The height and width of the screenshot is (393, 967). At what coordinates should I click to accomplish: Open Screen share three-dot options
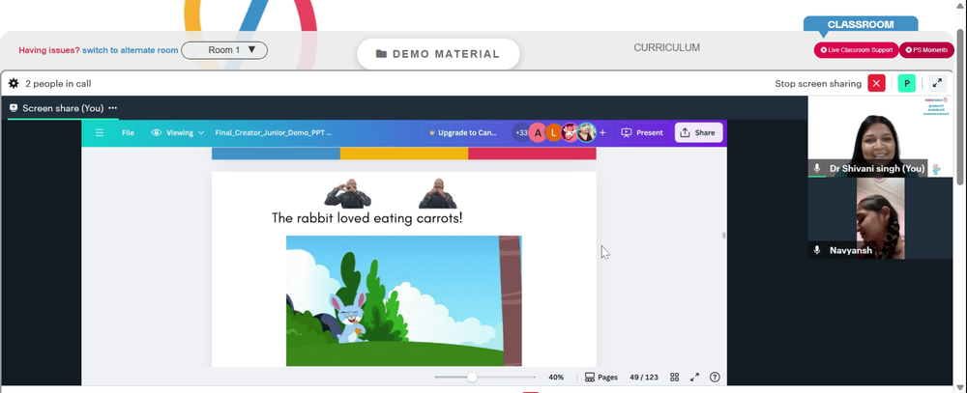[113, 108]
